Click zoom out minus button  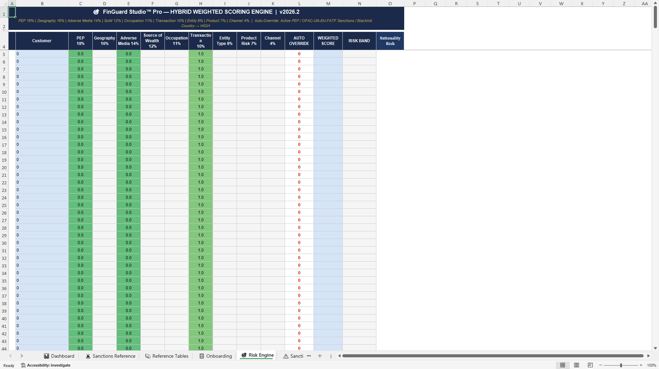point(601,365)
